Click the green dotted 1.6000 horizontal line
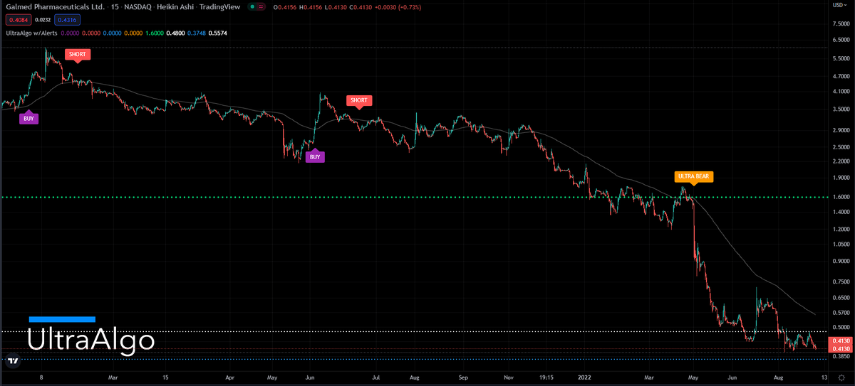Viewport: 855px width, 386px height. coord(413,197)
